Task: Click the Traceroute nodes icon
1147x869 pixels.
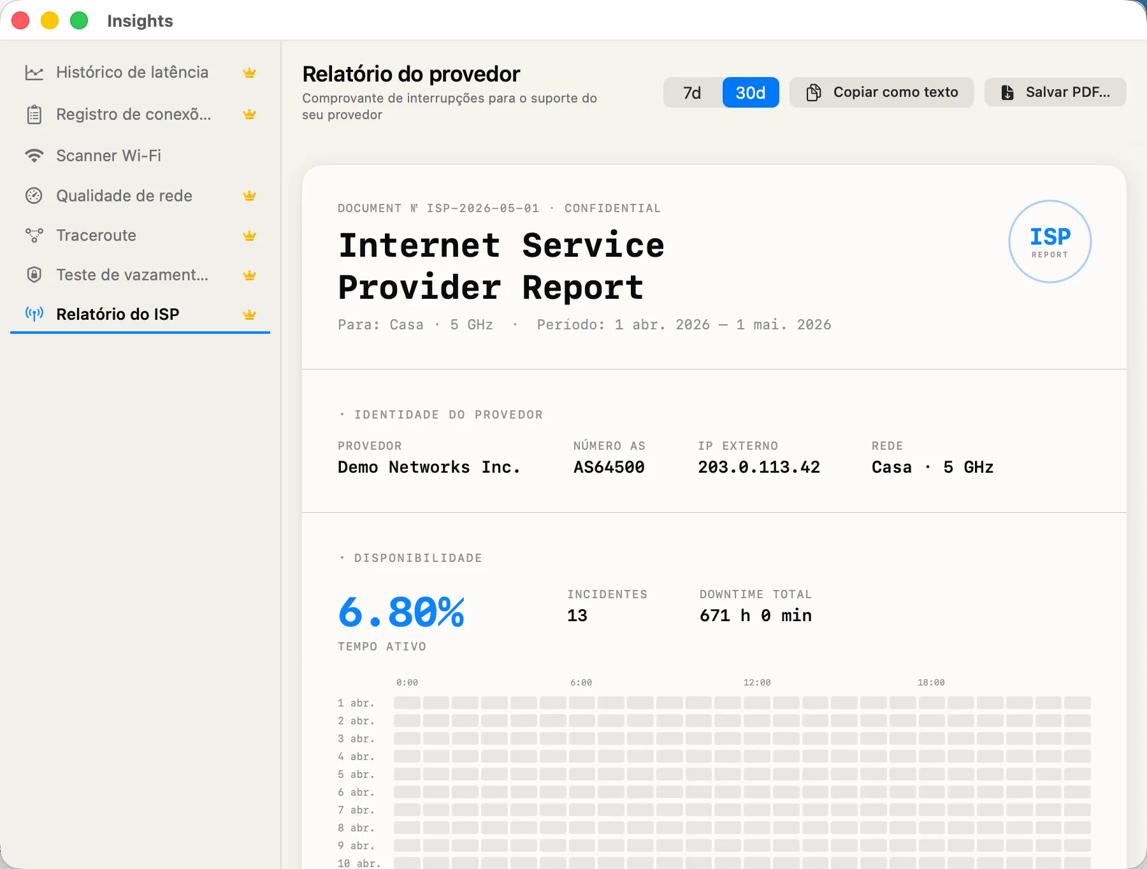Action: click(34, 235)
